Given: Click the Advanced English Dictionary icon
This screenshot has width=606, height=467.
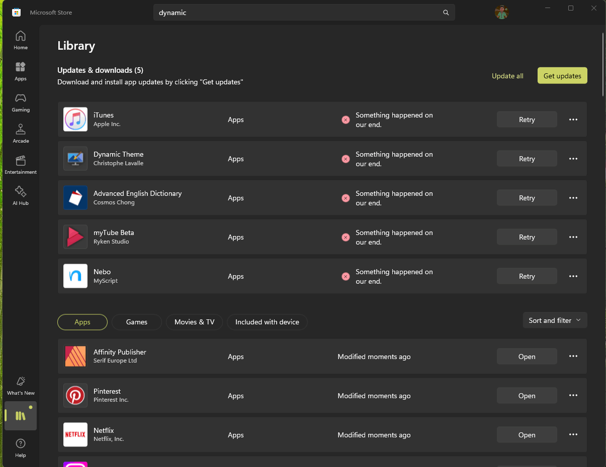Looking at the screenshot, I should point(75,198).
